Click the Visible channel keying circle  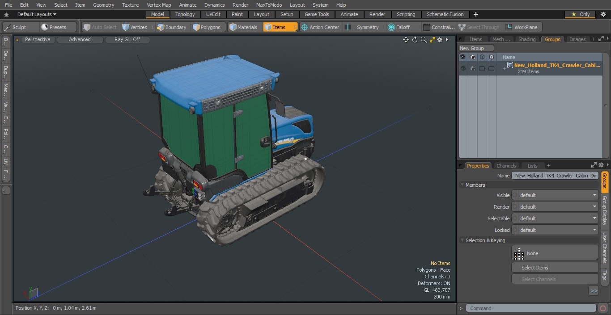pos(515,195)
